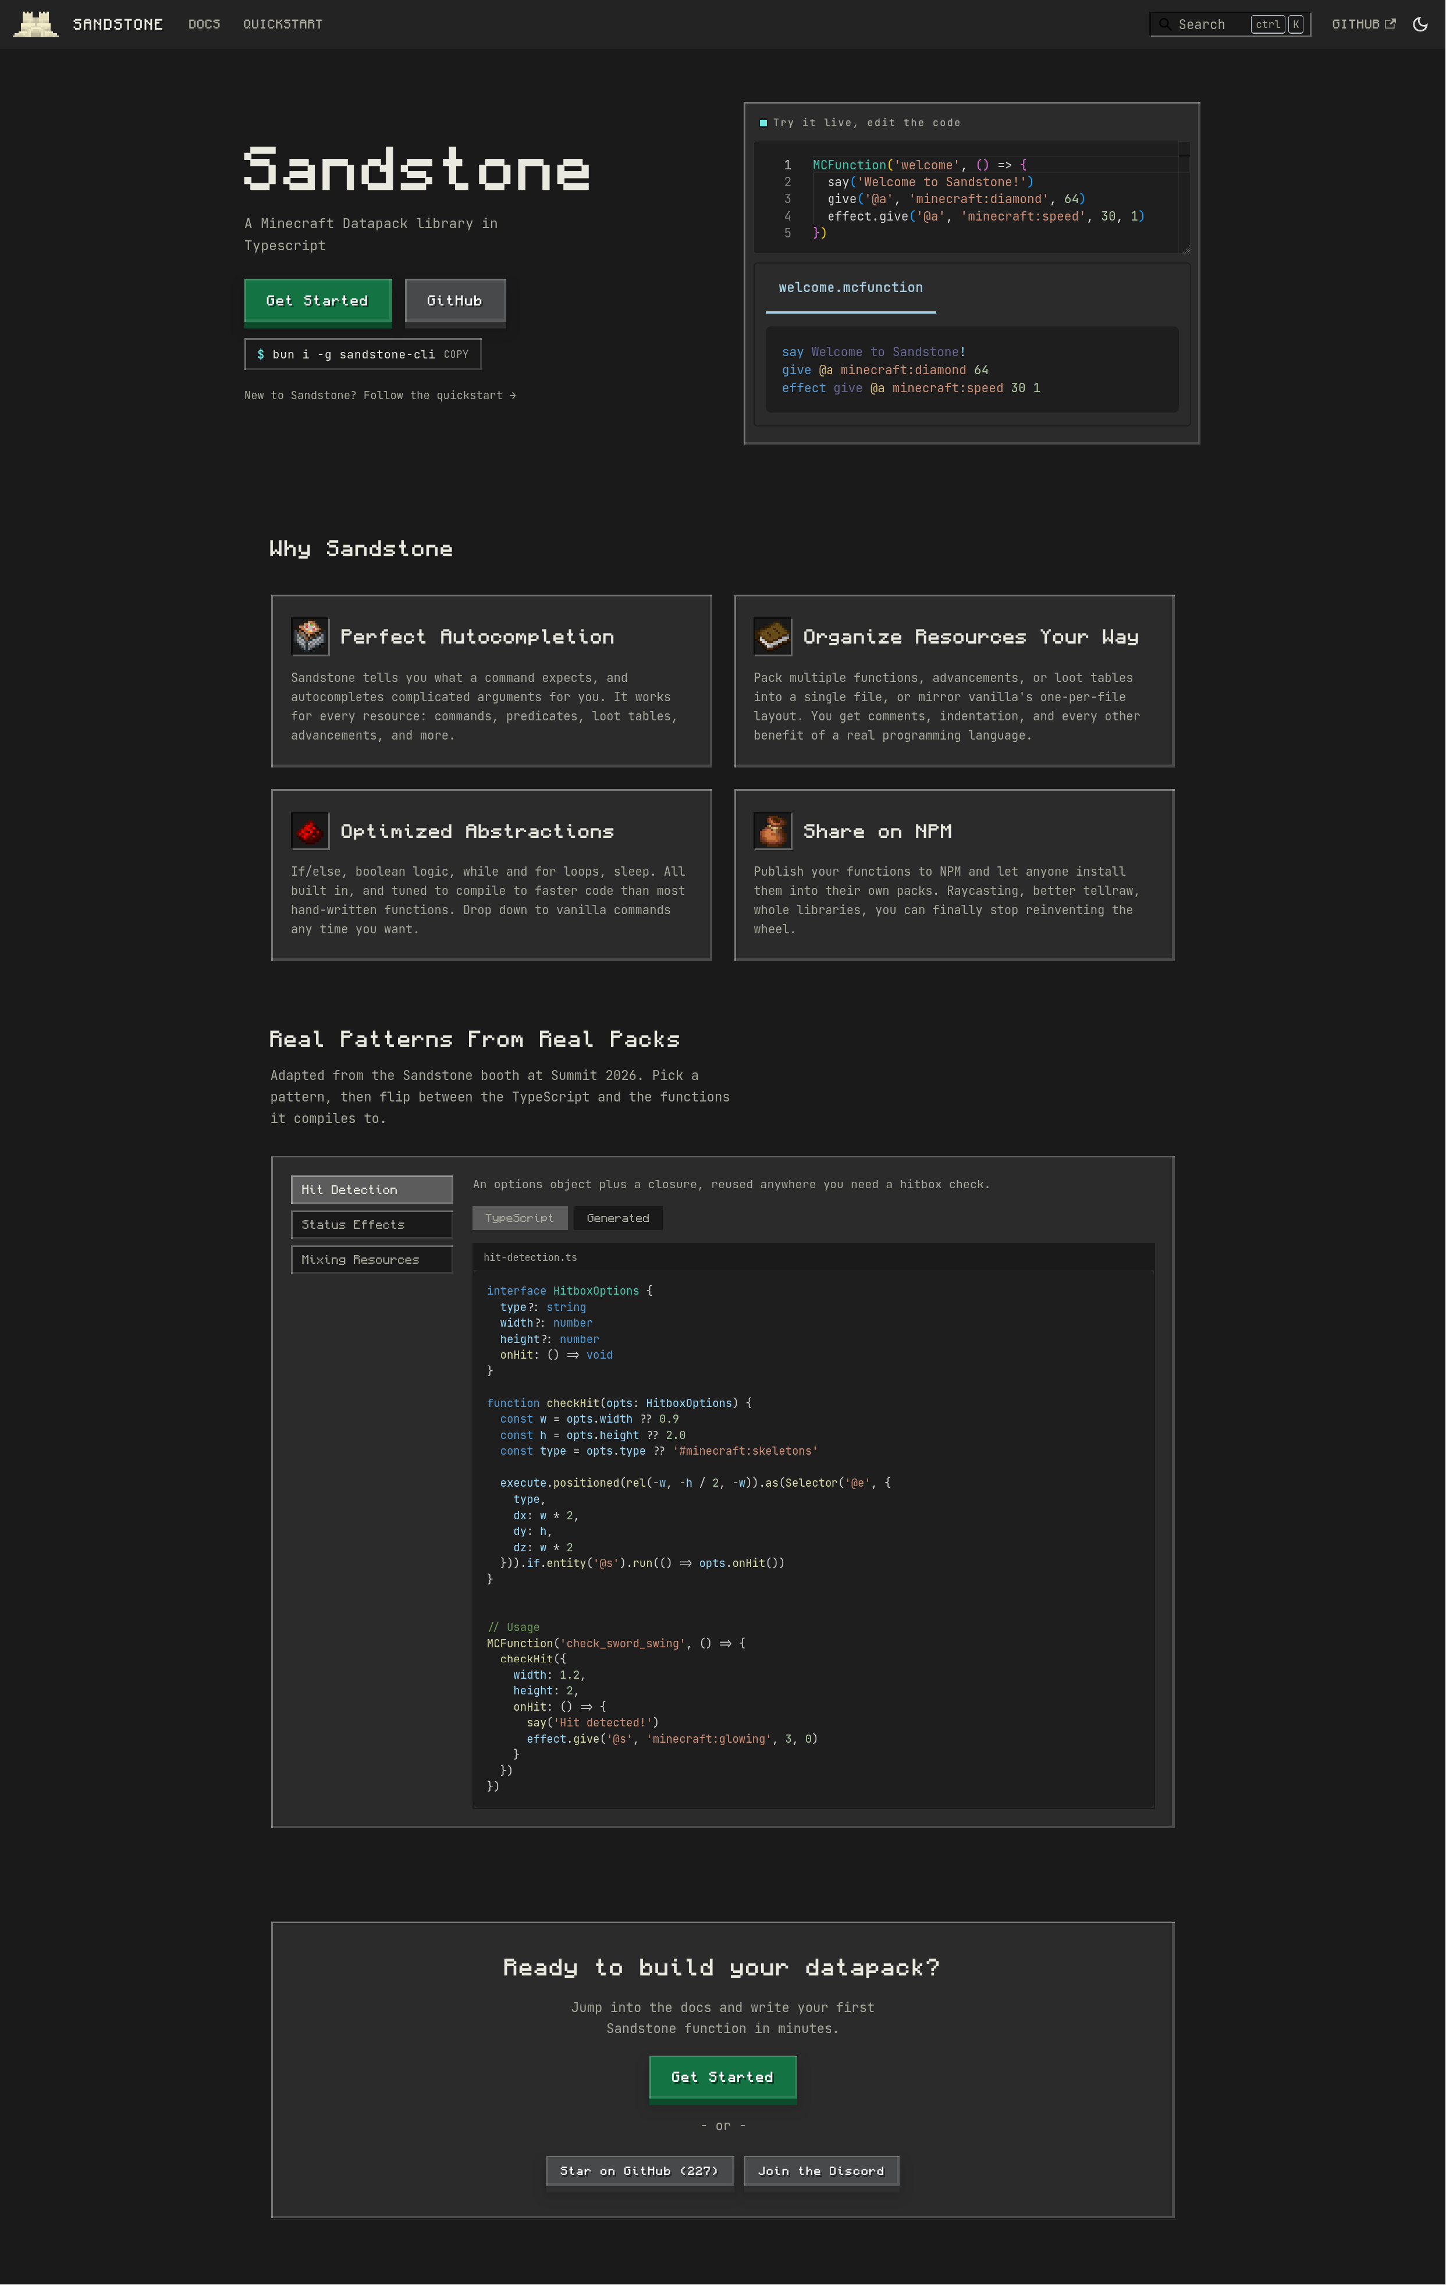1446x2285 pixels.
Task: Click the Optimized Abstractions redstone icon
Action: (x=310, y=831)
